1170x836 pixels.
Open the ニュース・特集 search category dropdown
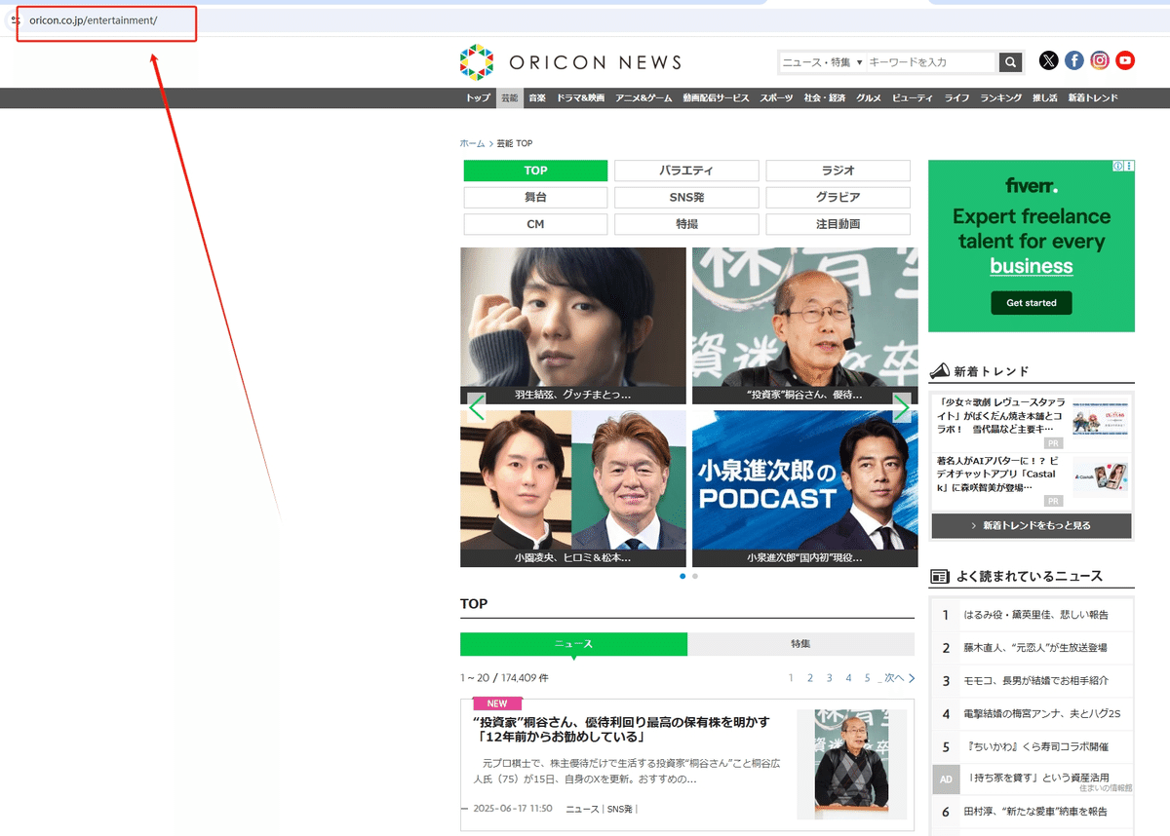pos(822,62)
